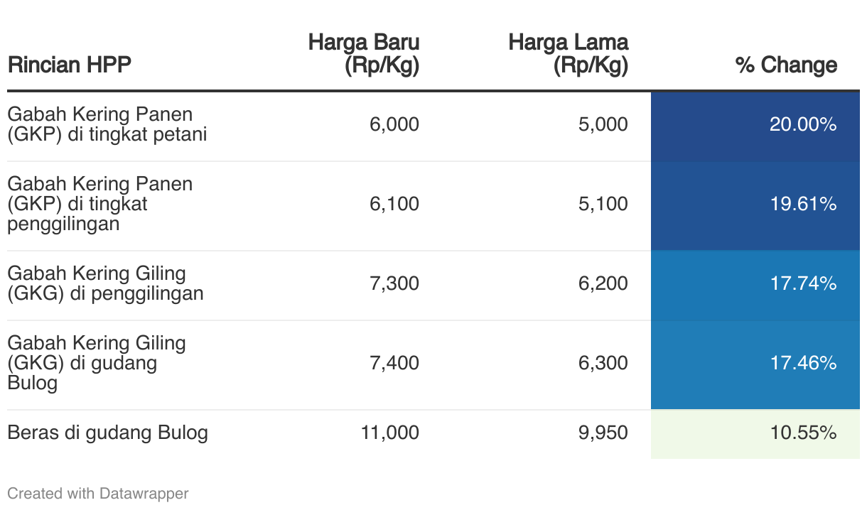Screen dimensions: 867x510
Task: Select GKG di penggilingan row label
Action: (x=105, y=283)
